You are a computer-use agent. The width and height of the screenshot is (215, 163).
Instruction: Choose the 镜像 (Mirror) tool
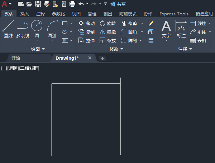[107, 32]
